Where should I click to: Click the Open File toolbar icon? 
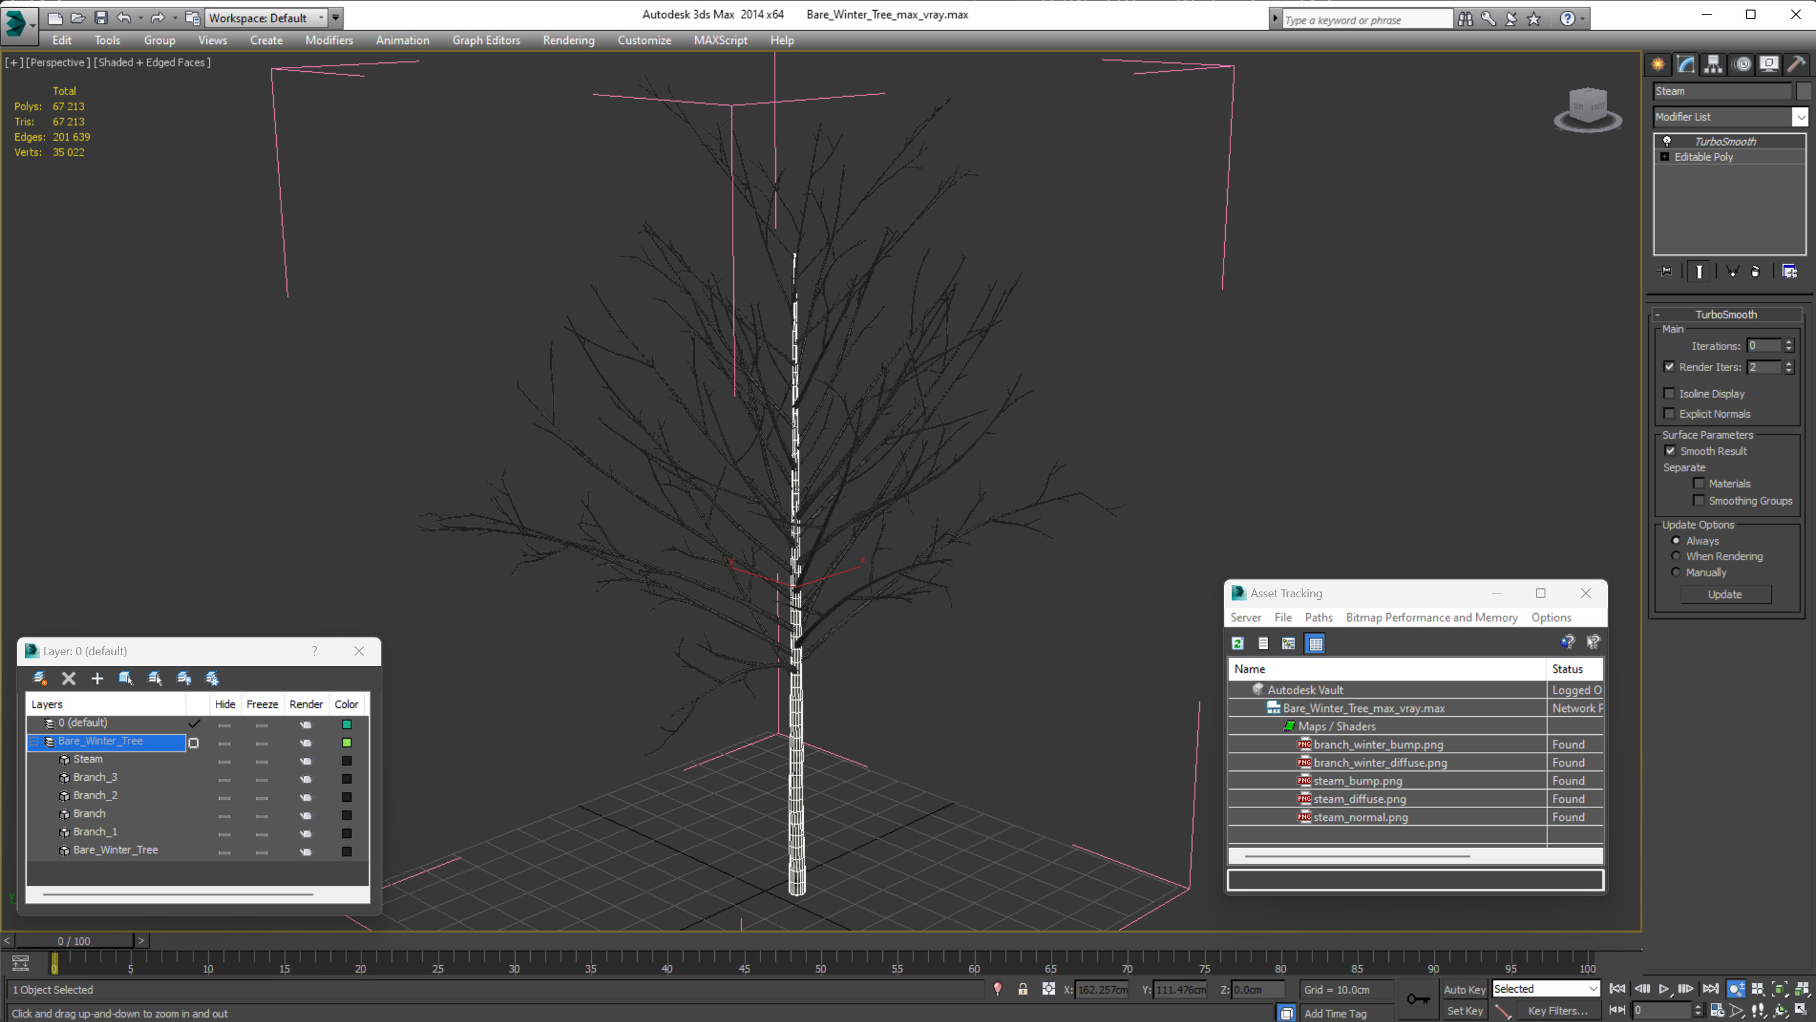click(78, 18)
